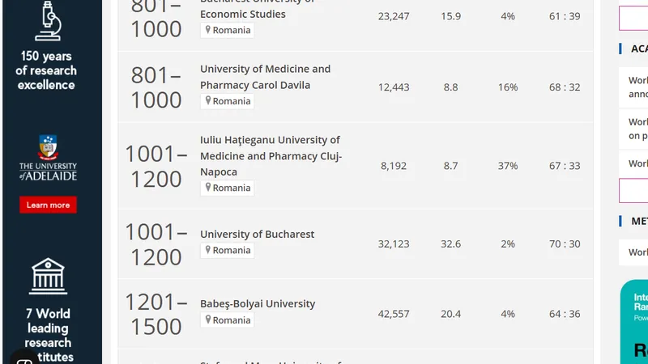The height and width of the screenshot is (364, 648).
Task: Click the location pin under Babeş-Bolyai University
Action: [x=208, y=320]
